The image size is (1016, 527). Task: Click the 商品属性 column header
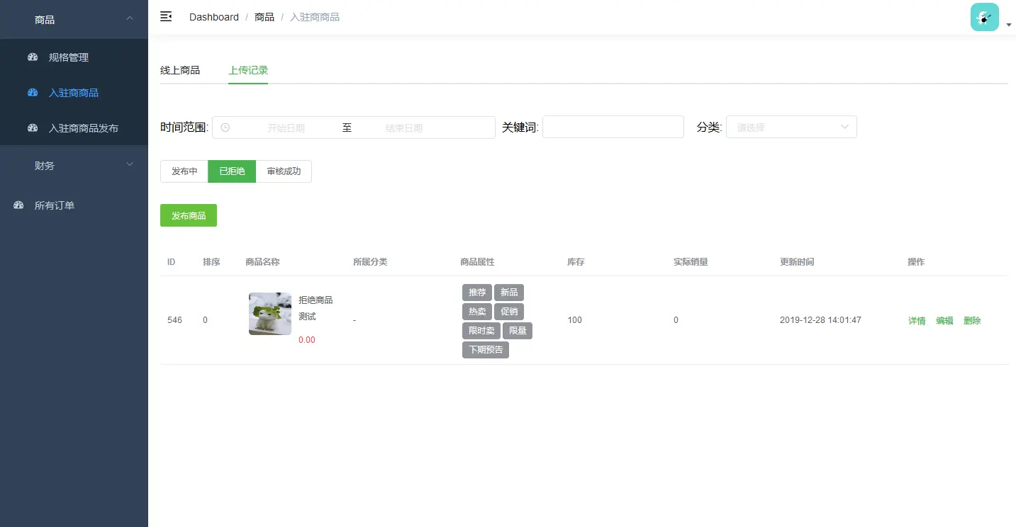pos(477,262)
